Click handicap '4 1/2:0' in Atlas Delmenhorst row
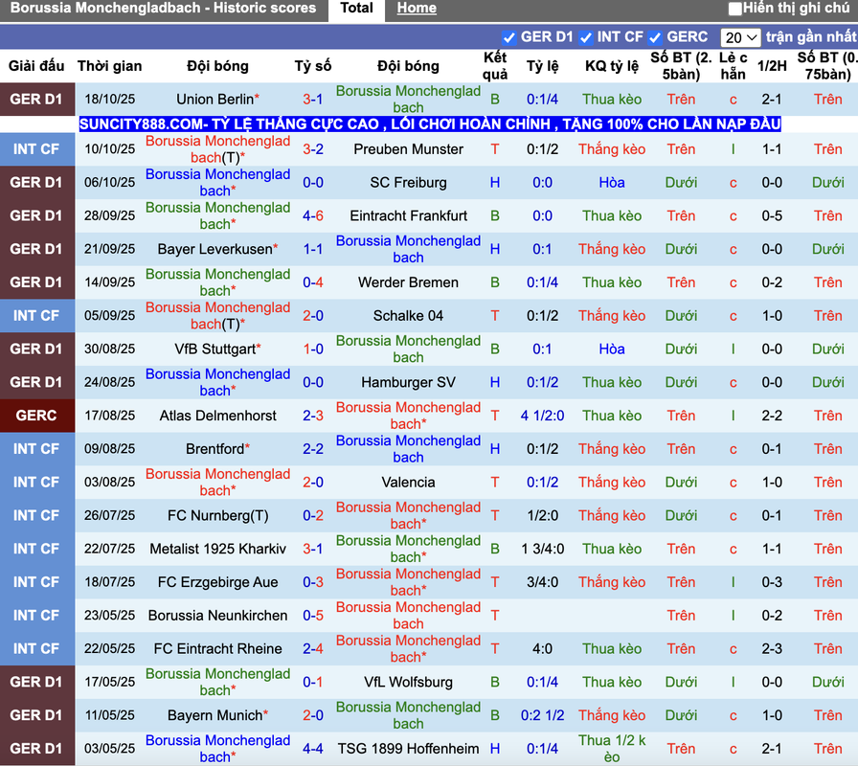Screen dimensions: 858x766 (542, 416)
